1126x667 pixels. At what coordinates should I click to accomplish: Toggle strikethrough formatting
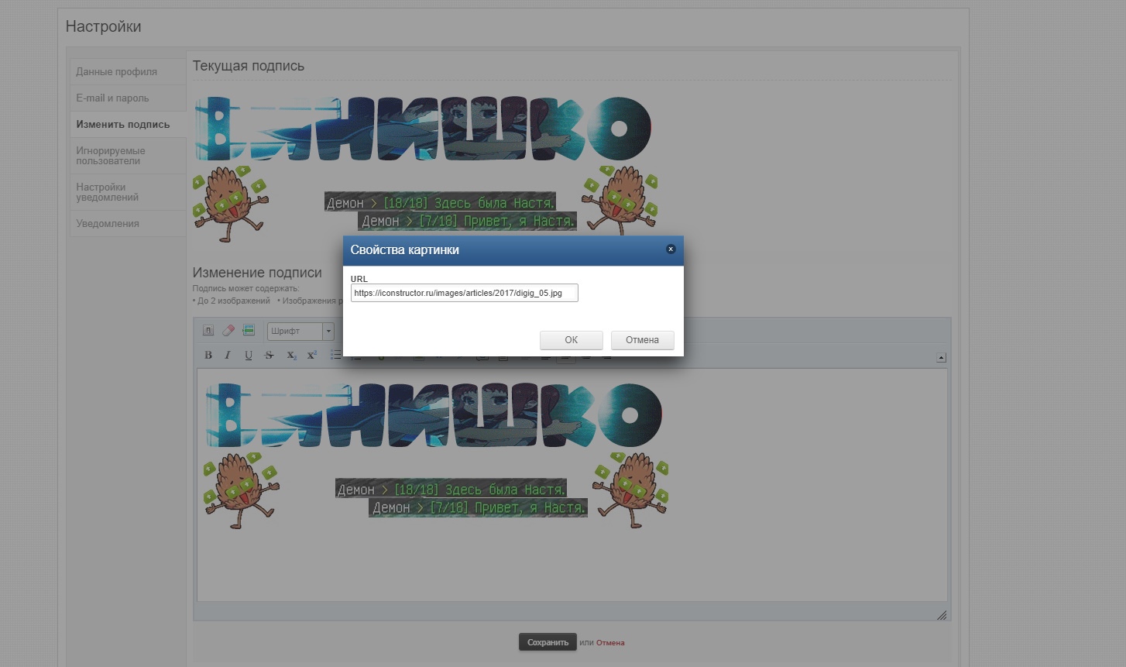pyautogui.click(x=269, y=355)
